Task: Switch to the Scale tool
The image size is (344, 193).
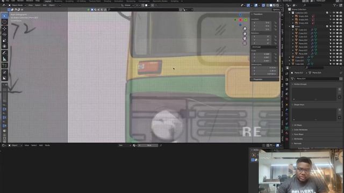Action: click(4, 41)
